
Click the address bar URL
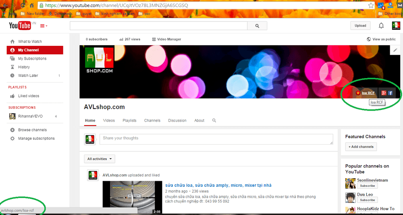point(117,5)
